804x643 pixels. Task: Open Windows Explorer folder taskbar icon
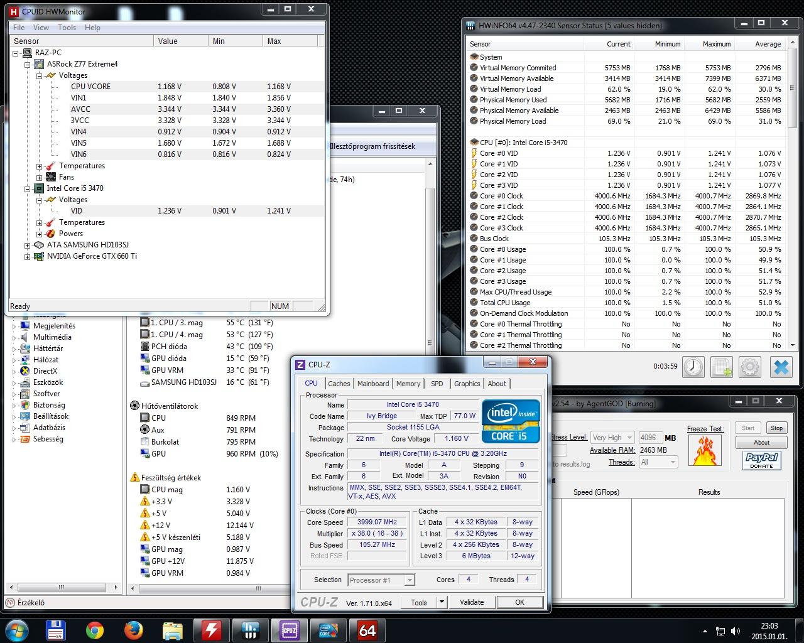(172, 630)
